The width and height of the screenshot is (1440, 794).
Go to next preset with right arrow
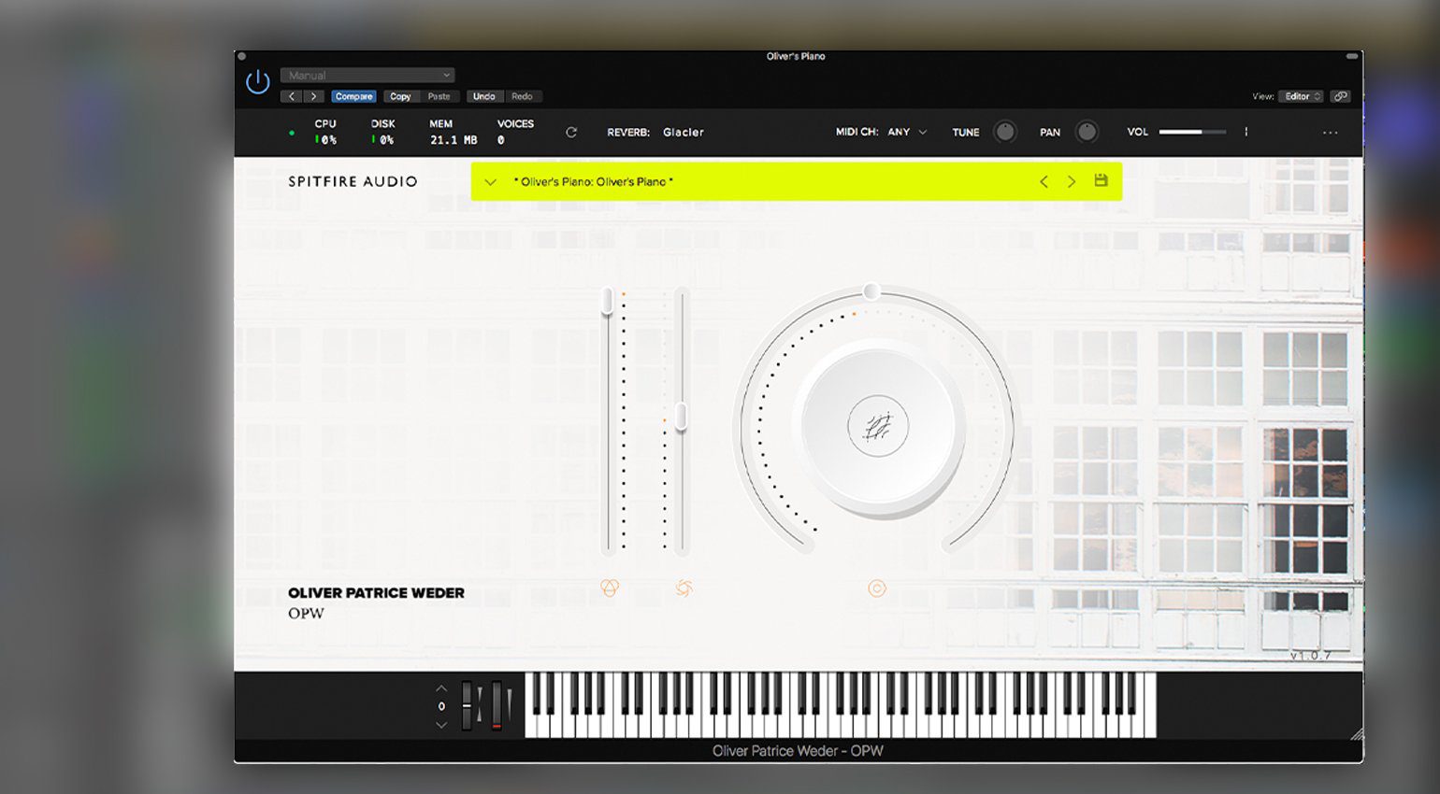(x=1072, y=182)
